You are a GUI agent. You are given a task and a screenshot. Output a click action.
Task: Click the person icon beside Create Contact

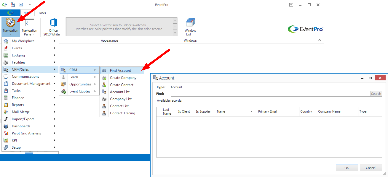104,85
